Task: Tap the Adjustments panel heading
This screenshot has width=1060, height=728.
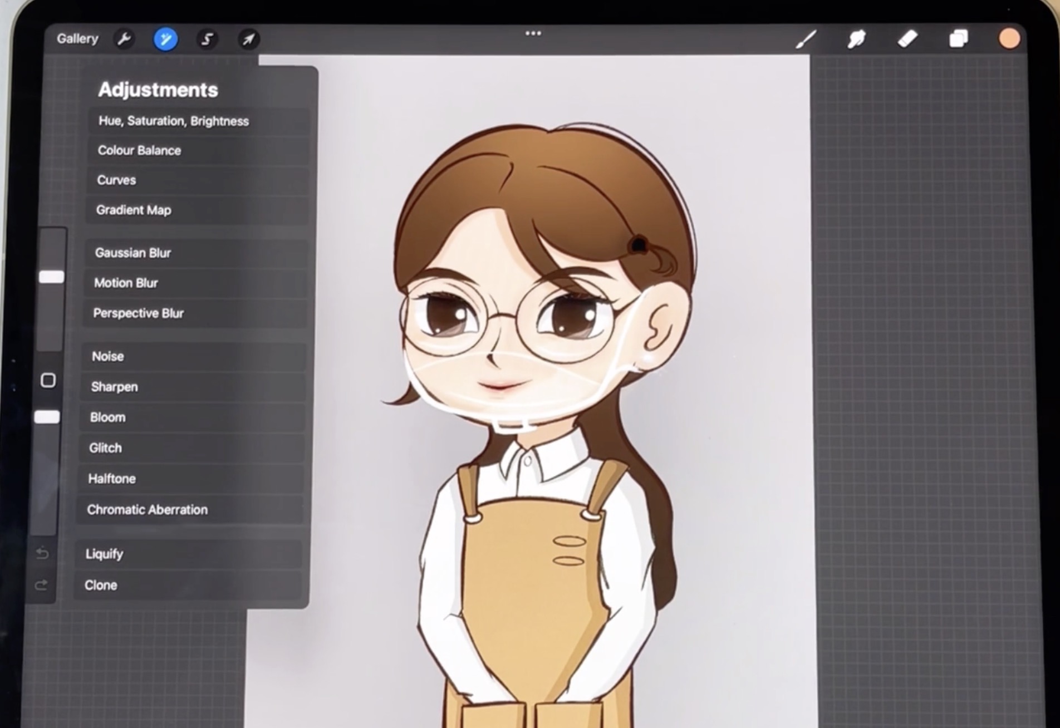Action: tap(158, 90)
